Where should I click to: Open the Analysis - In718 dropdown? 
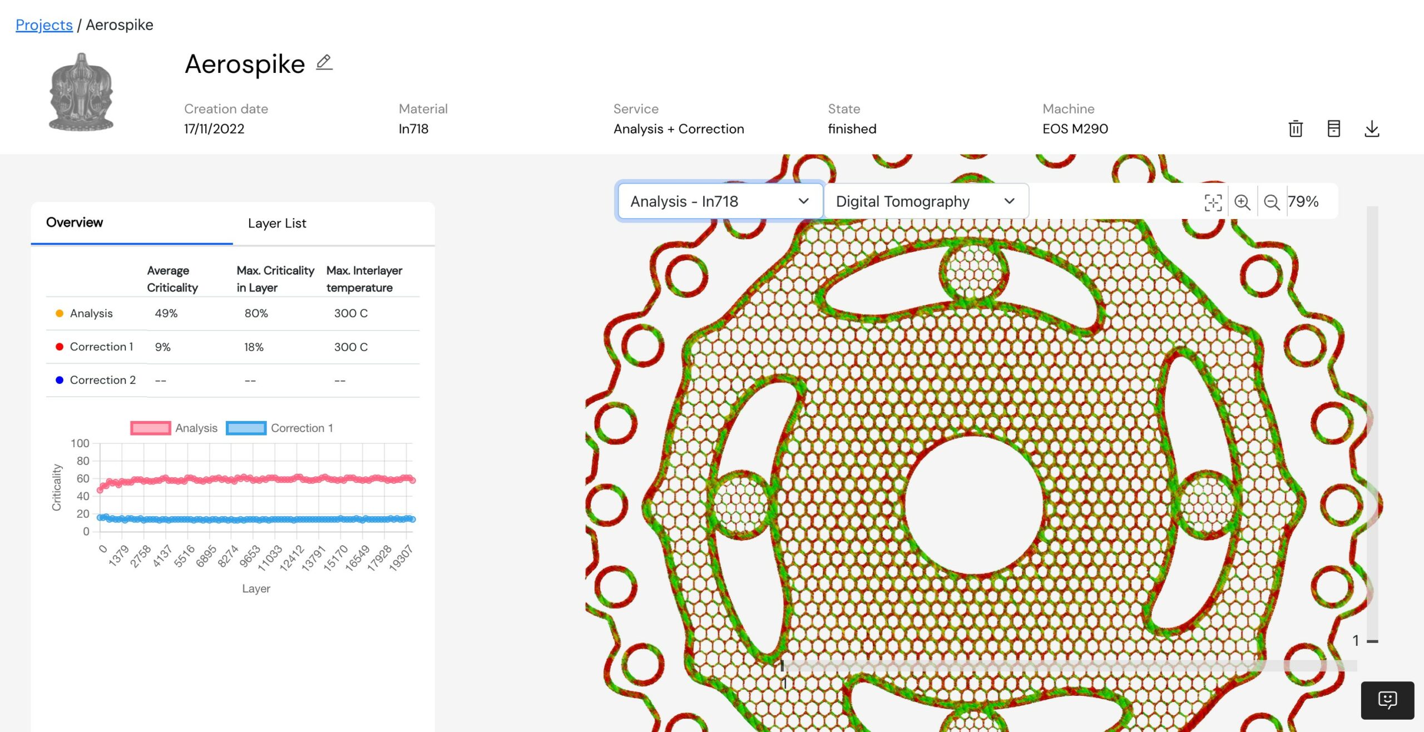pyautogui.click(x=720, y=201)
